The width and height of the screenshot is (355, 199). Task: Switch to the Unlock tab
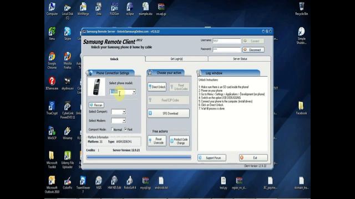coord(114,59)
